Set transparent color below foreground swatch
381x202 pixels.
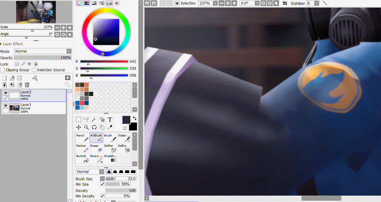coord(125,128)
